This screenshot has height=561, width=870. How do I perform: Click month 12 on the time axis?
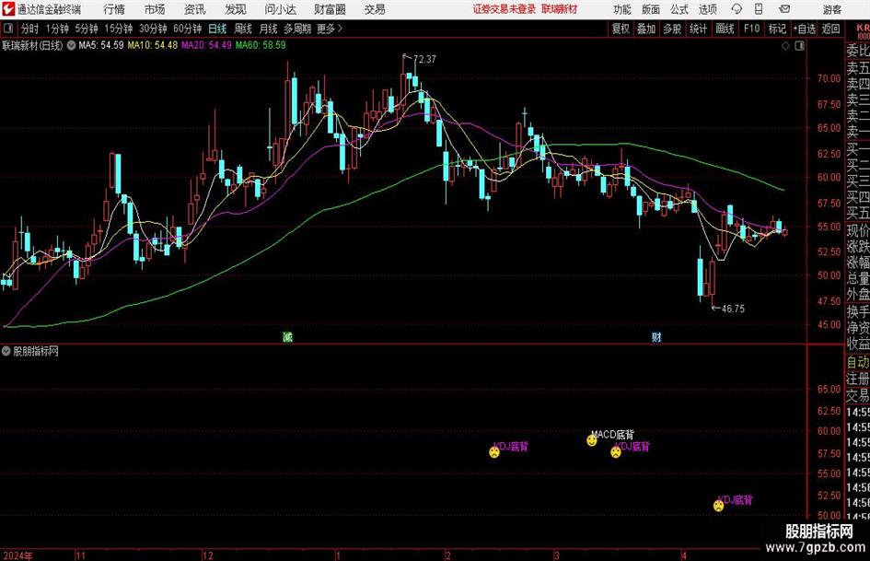point(207,555)
